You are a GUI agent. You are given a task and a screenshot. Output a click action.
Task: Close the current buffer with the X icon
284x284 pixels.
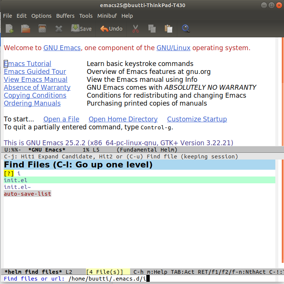click(59, 29)
